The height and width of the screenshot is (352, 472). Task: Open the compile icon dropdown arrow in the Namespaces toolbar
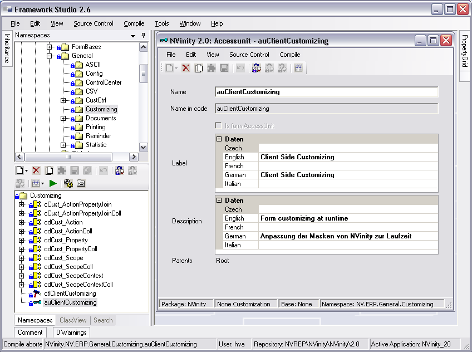[x=42, y=183]
